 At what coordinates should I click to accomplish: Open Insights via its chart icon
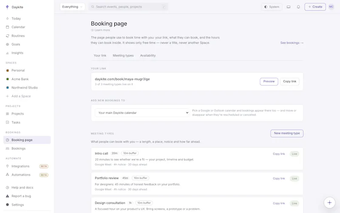(7, 53)
